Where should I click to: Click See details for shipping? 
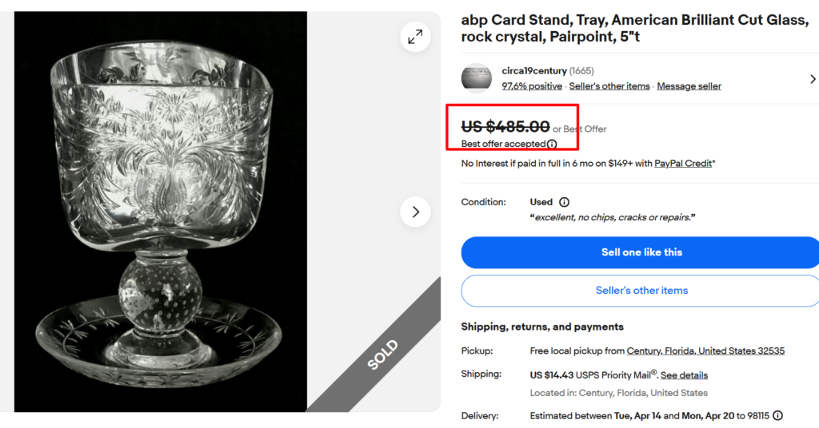tap(684, 375)
